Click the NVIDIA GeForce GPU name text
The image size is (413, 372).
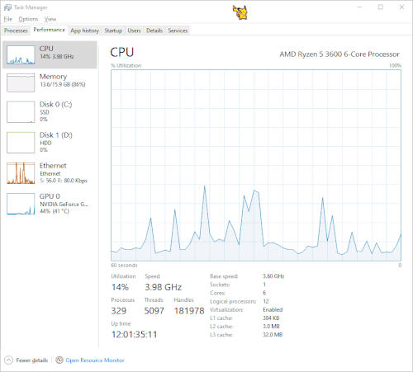(x=64, y=204)
